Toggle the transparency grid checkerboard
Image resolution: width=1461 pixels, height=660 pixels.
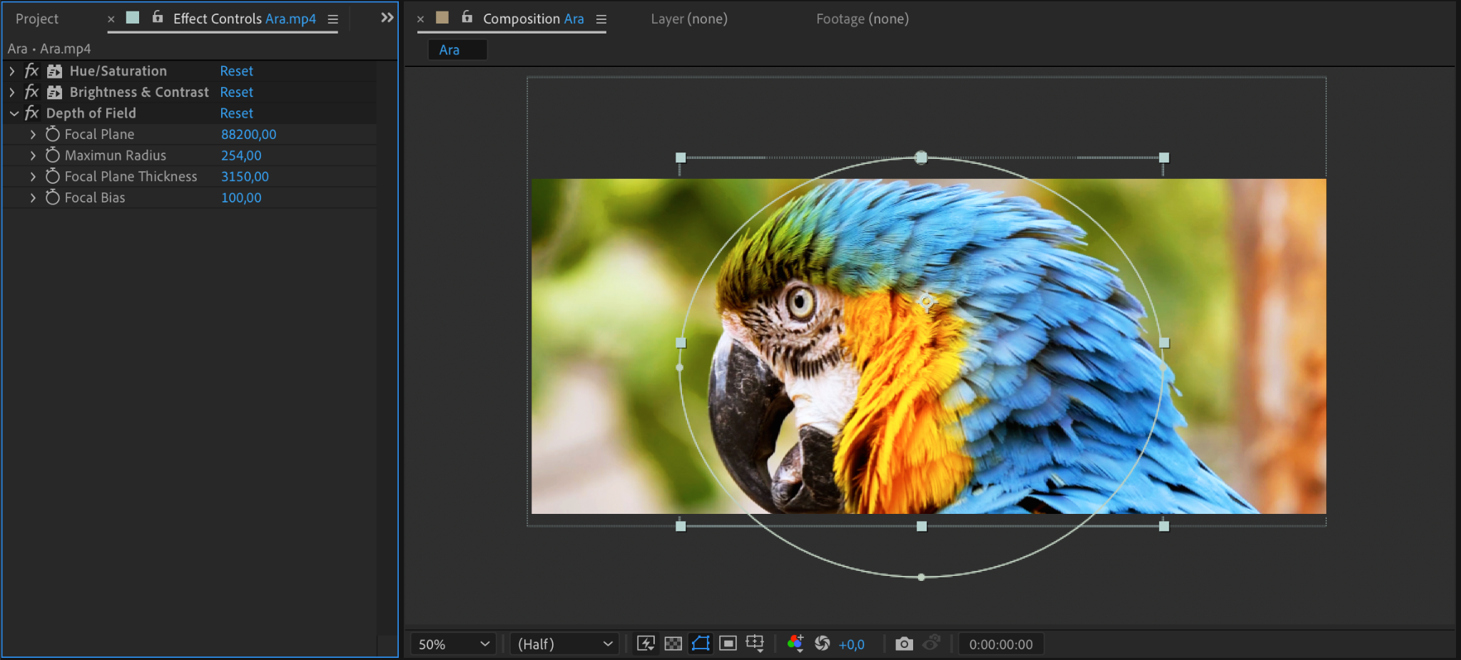pos(673,644)
